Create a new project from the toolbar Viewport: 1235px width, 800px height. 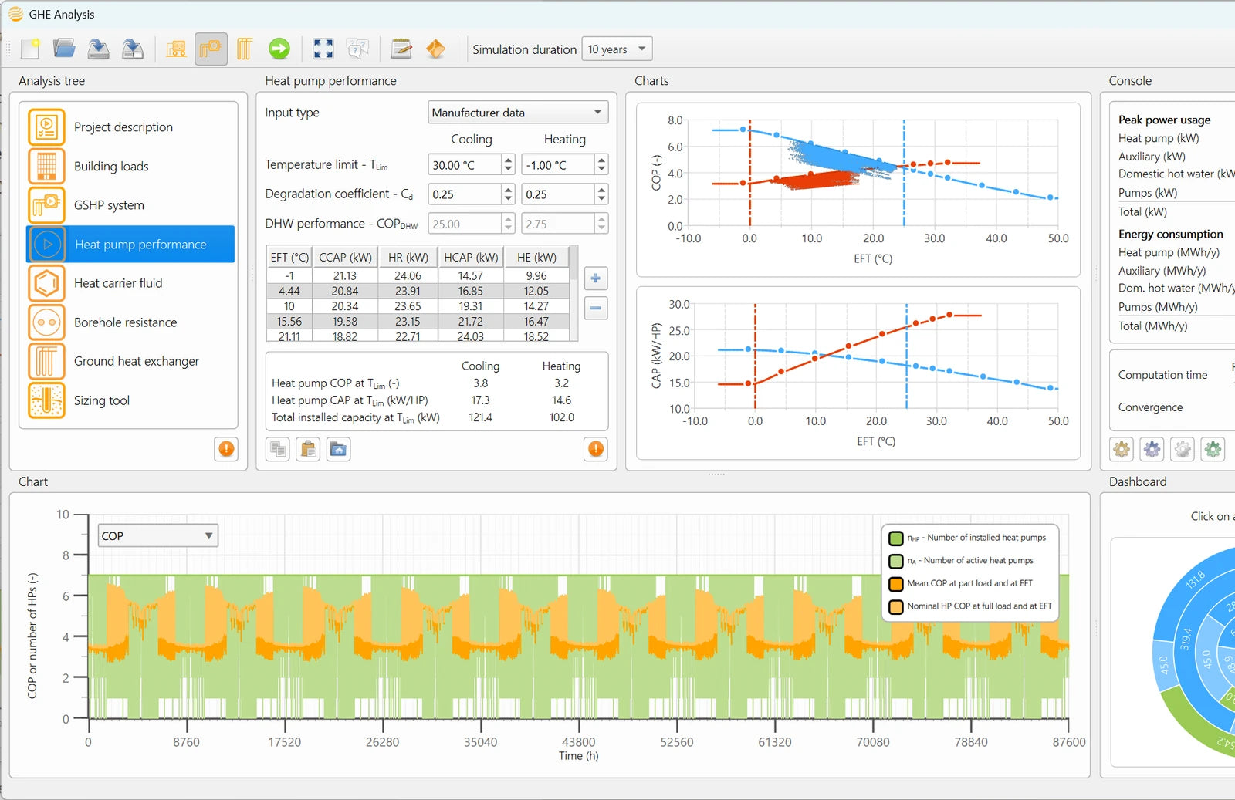point(30,49)
